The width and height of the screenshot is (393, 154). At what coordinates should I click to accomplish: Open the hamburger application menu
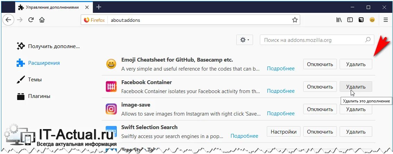pos(386,20)
